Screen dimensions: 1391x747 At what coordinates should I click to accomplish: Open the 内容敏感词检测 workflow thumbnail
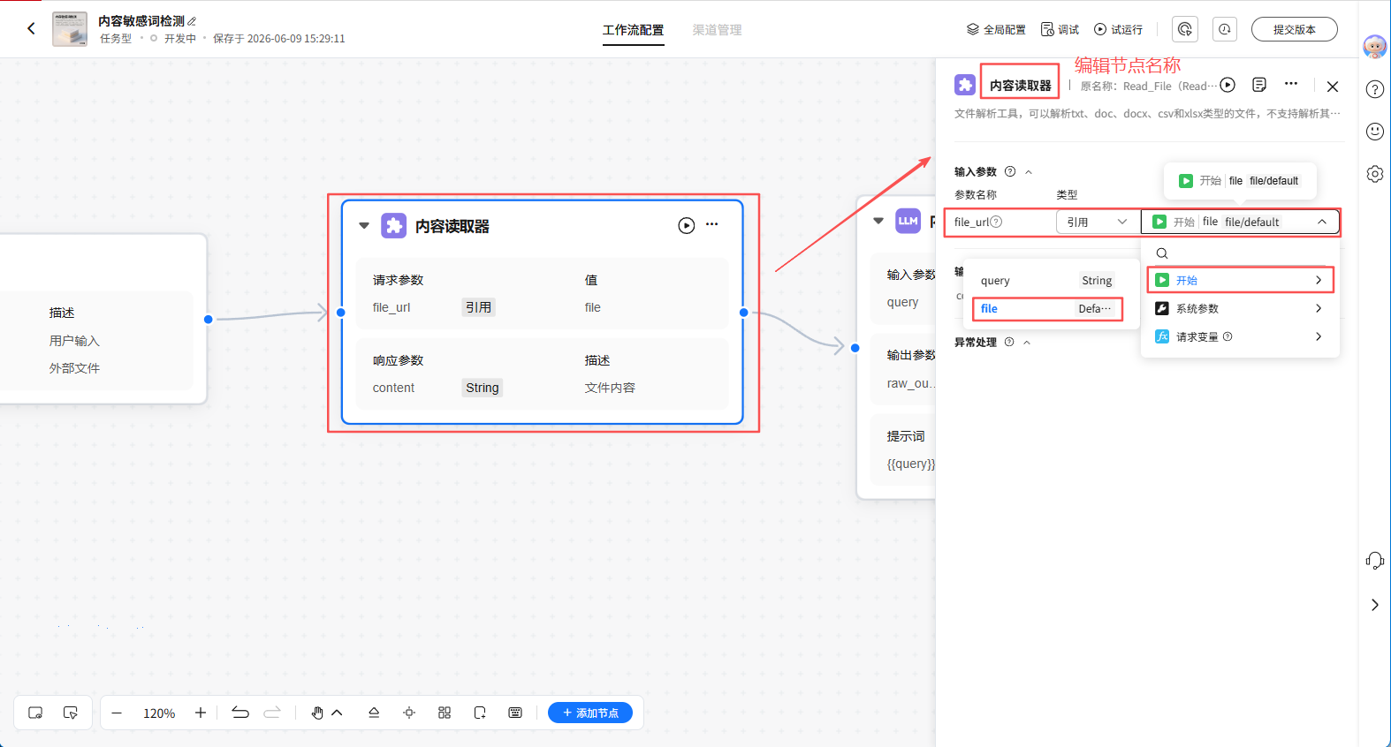click(70, 29)
